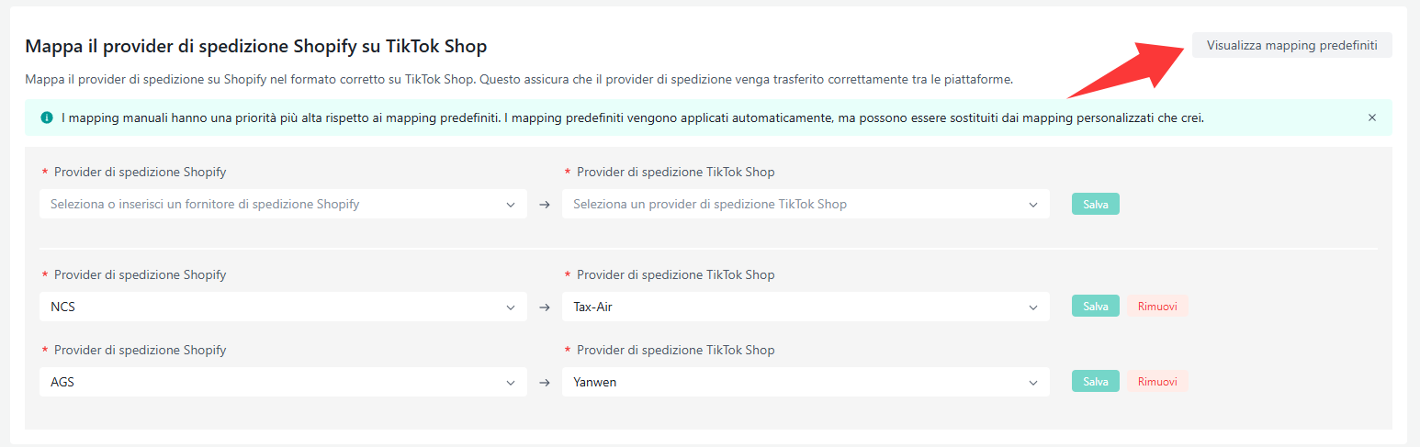Click the arrow icon between AGS and Yanwen

click(544, 382)
